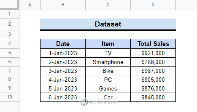The width and height of the screenshot is (197, 112).
Task: Select all cells via corner box
Action: [x=10, y=5]
